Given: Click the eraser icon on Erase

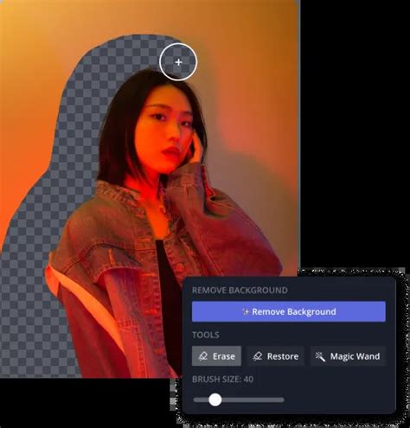Looking at the screenshot, I should pos(203,356).
